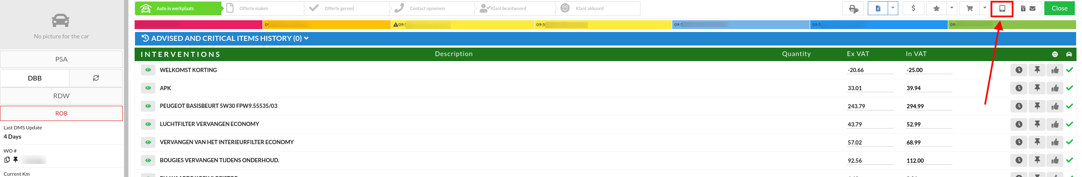Open the document button dropdown arrow

click(893, 8)
